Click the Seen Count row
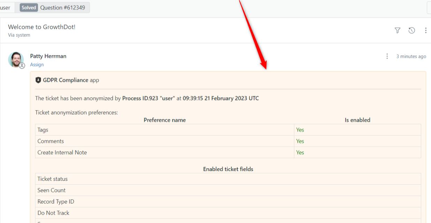431x223 pixels. (228, 190)
